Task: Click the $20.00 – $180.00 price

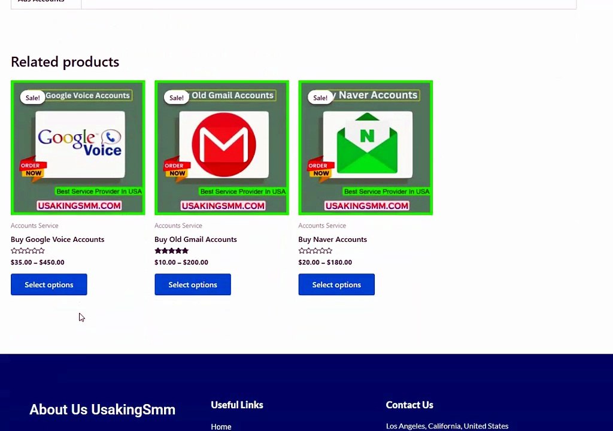Action: (x=325, y=262)
